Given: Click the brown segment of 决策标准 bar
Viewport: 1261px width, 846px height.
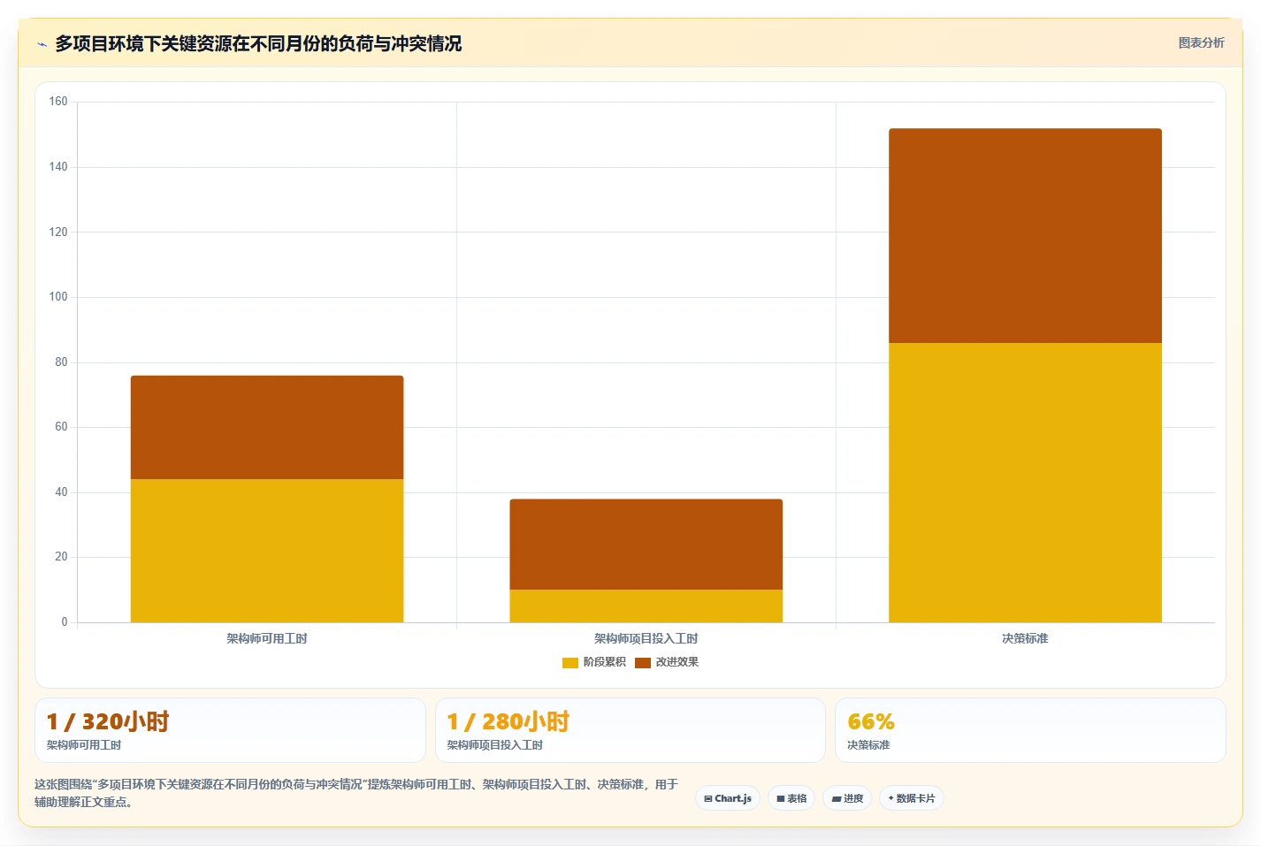Looking at the screenshot, I should pos(1025,236).
